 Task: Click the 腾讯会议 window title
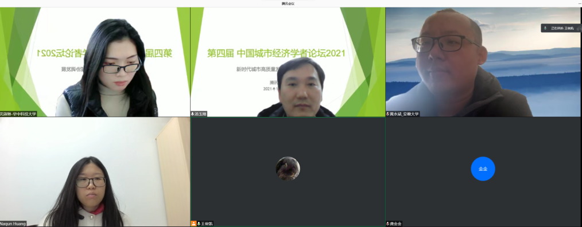[288, 3]
